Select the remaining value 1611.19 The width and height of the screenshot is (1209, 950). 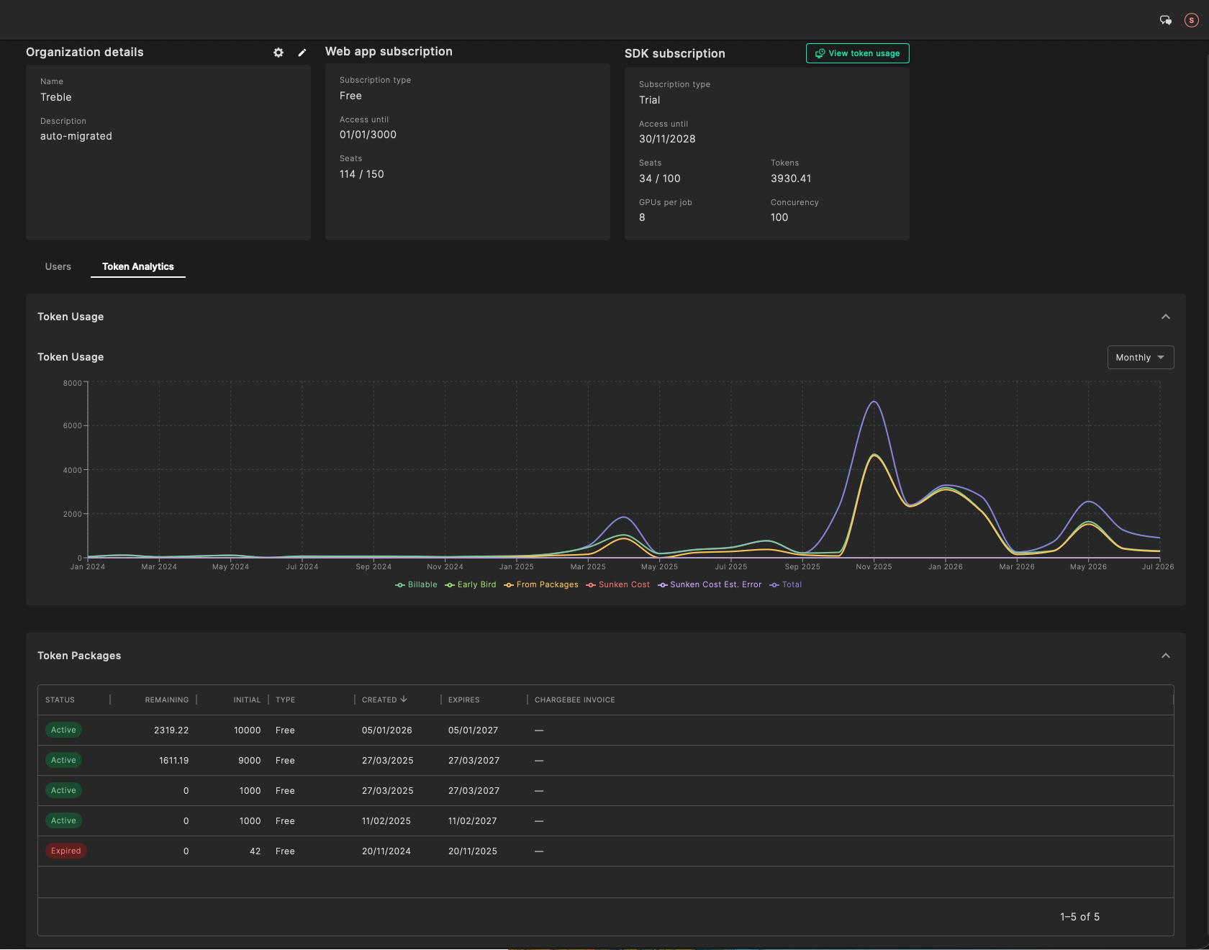tap(173, 761)
